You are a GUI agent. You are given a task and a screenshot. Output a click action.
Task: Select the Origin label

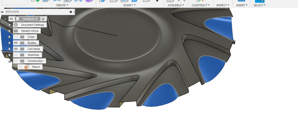(x=31, y=37)
